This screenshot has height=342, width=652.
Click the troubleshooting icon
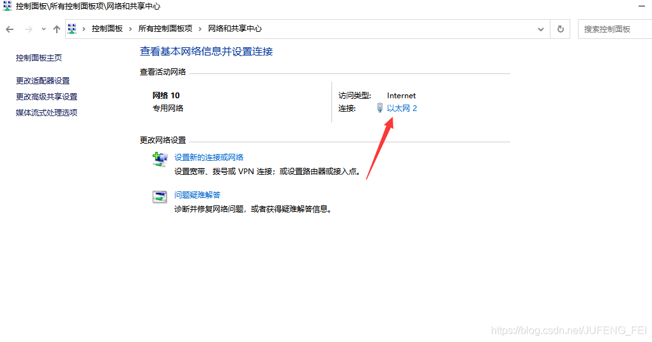(160, 197)
